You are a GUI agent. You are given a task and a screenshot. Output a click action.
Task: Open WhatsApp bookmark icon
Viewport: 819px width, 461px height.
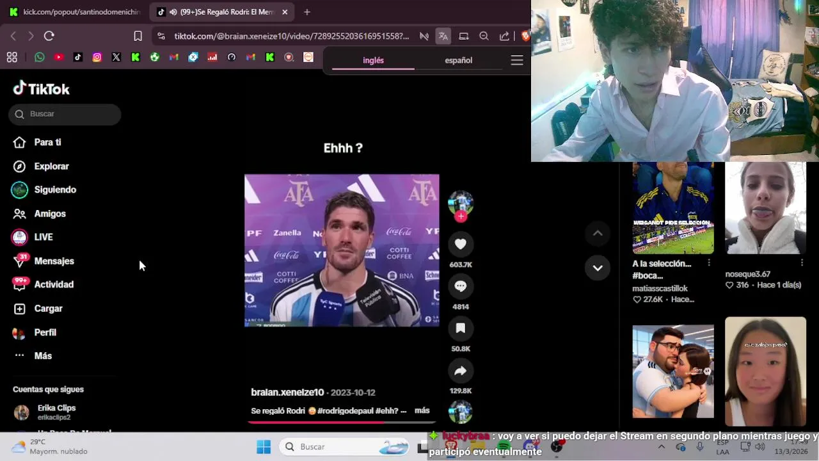click(x=40, y=57)
